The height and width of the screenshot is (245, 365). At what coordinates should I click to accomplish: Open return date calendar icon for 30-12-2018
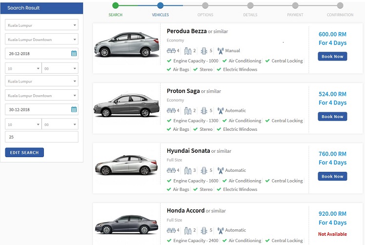click(74, 109)
